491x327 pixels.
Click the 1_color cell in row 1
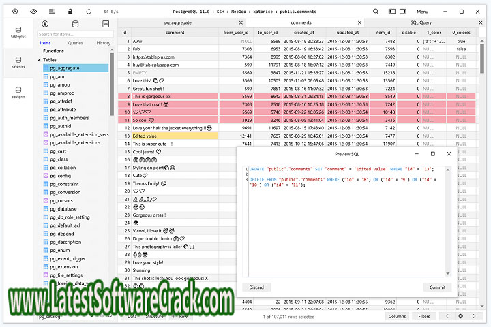(x=434, y=41)
